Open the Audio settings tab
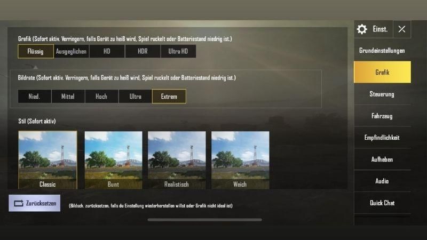 pos(382,181)
